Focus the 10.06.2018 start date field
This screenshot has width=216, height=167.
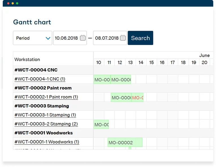(x=70, y=38)
